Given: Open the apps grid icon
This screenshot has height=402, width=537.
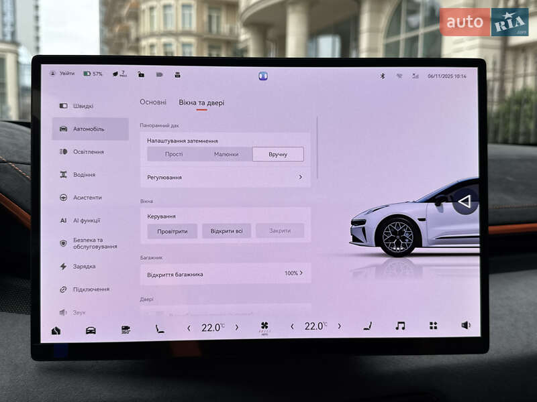Looking at the screenshot, I should (433, 326).
